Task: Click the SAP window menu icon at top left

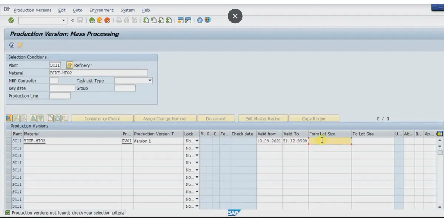Action: [x=7, y=10]
